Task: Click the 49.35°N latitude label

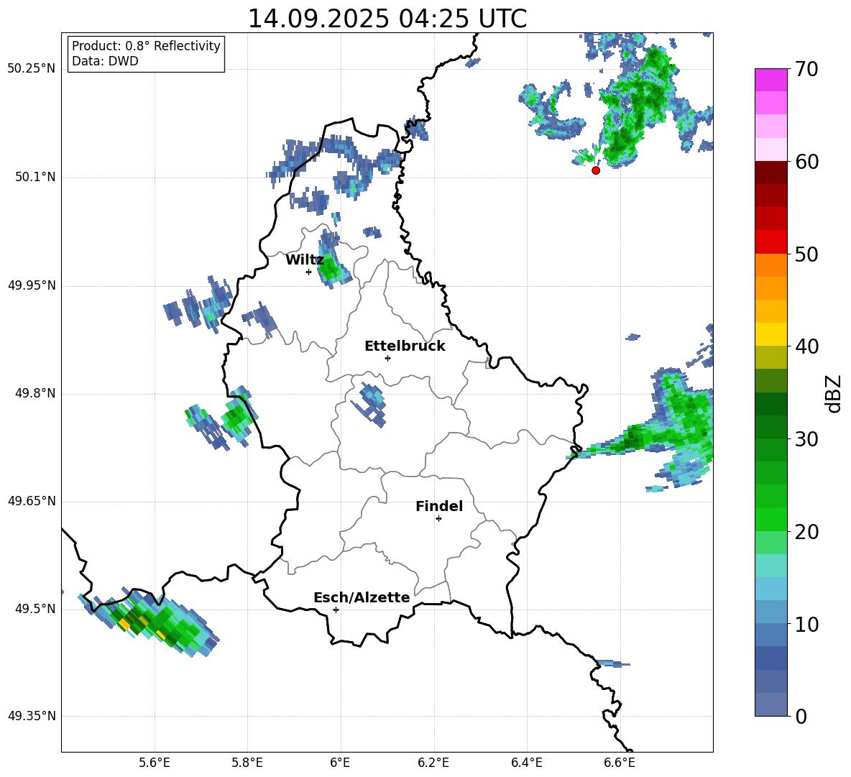Action: pyautogui.click(x=32, y=716)
